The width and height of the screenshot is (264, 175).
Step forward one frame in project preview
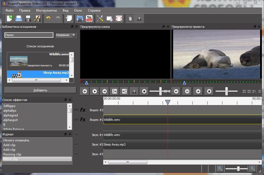[x=198, y=91]
